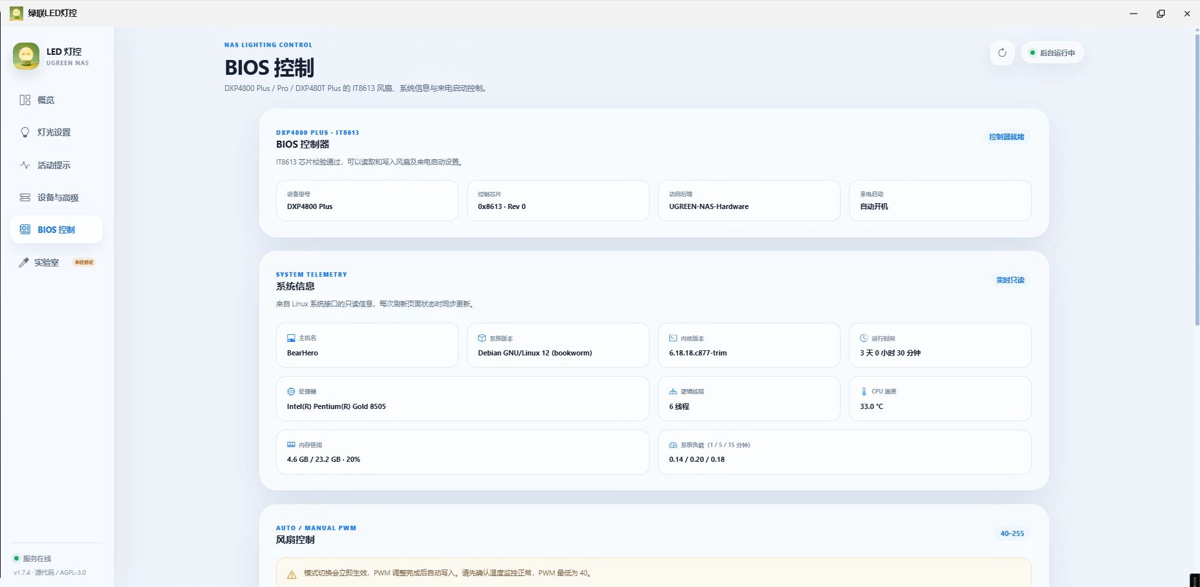Image resolution: width=1200 pixels, height=587 pixels.
Task: Open the 实验室 lab sidebar item
Action: coord(56,263)
